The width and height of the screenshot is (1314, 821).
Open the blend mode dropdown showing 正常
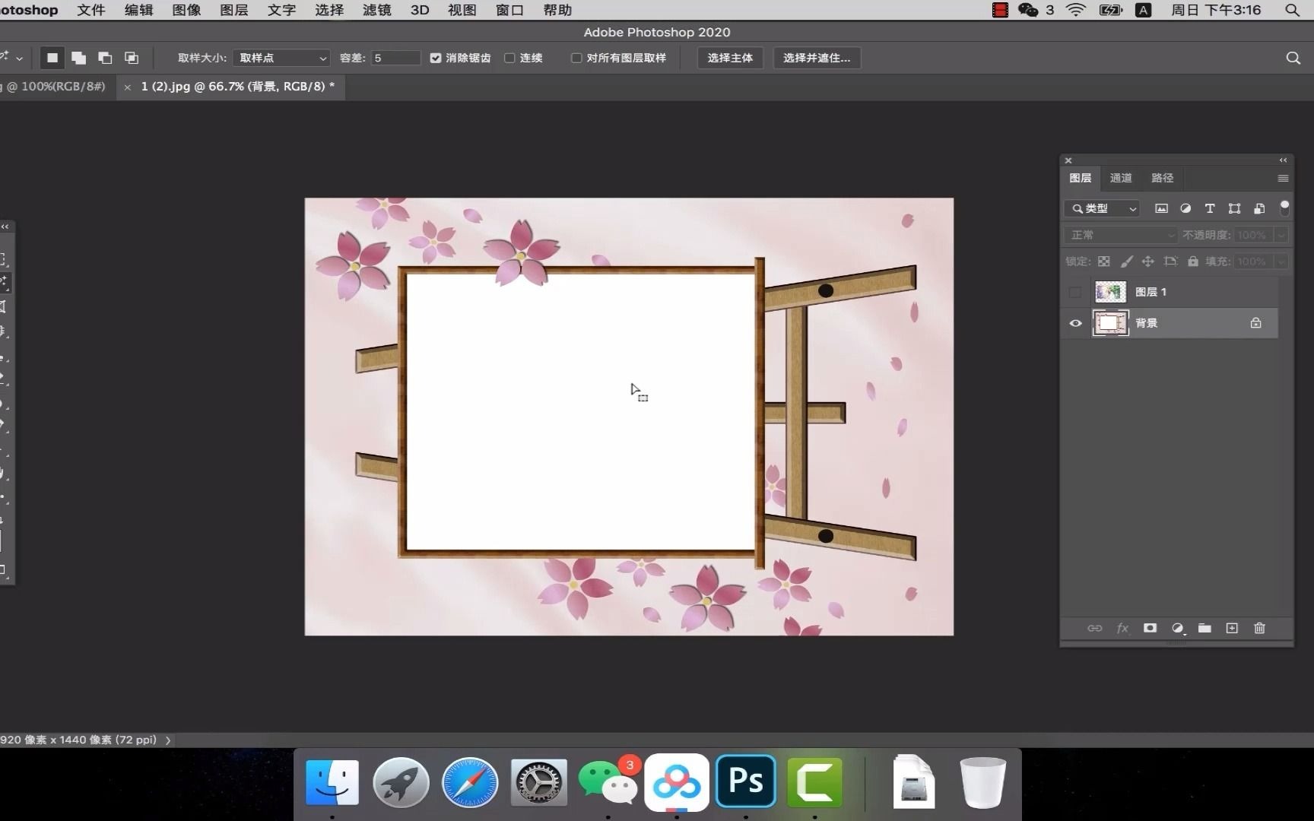coord(1120,235)
